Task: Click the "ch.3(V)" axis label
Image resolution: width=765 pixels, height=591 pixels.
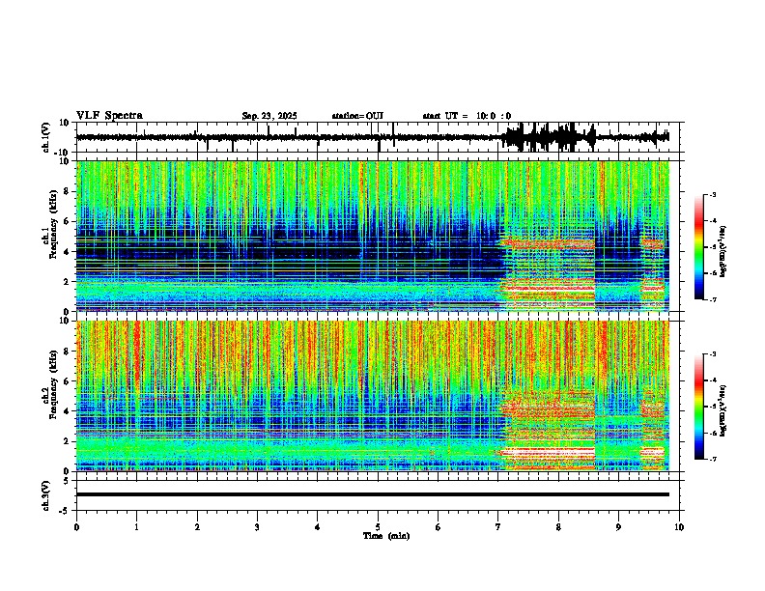Action: [46, 495]
